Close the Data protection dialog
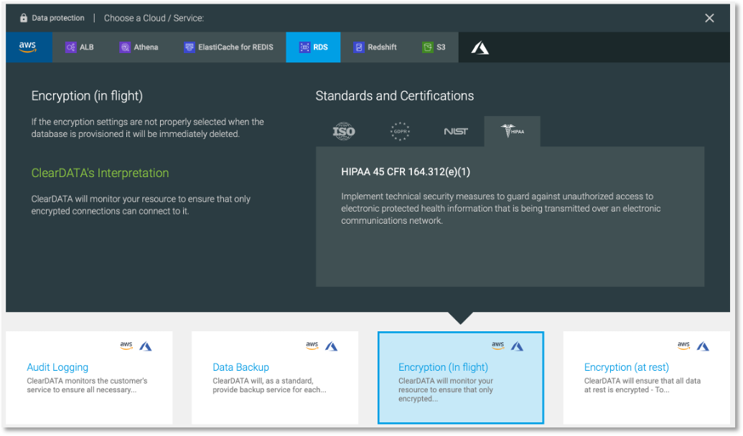The height and width of the screenshot is (436, 743). pos(709,18)
